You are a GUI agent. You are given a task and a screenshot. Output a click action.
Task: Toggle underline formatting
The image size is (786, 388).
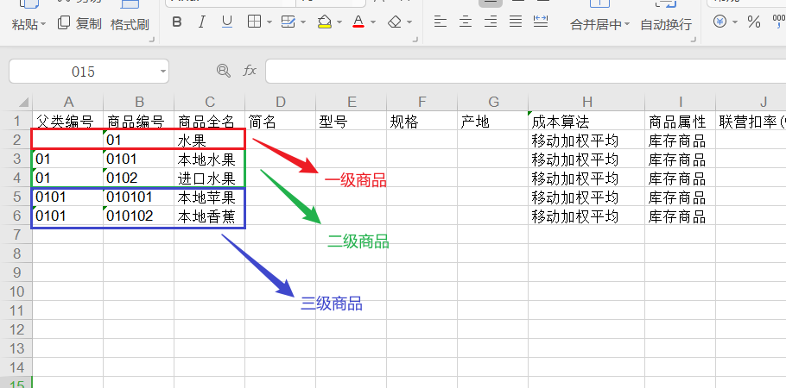[227, 22]
